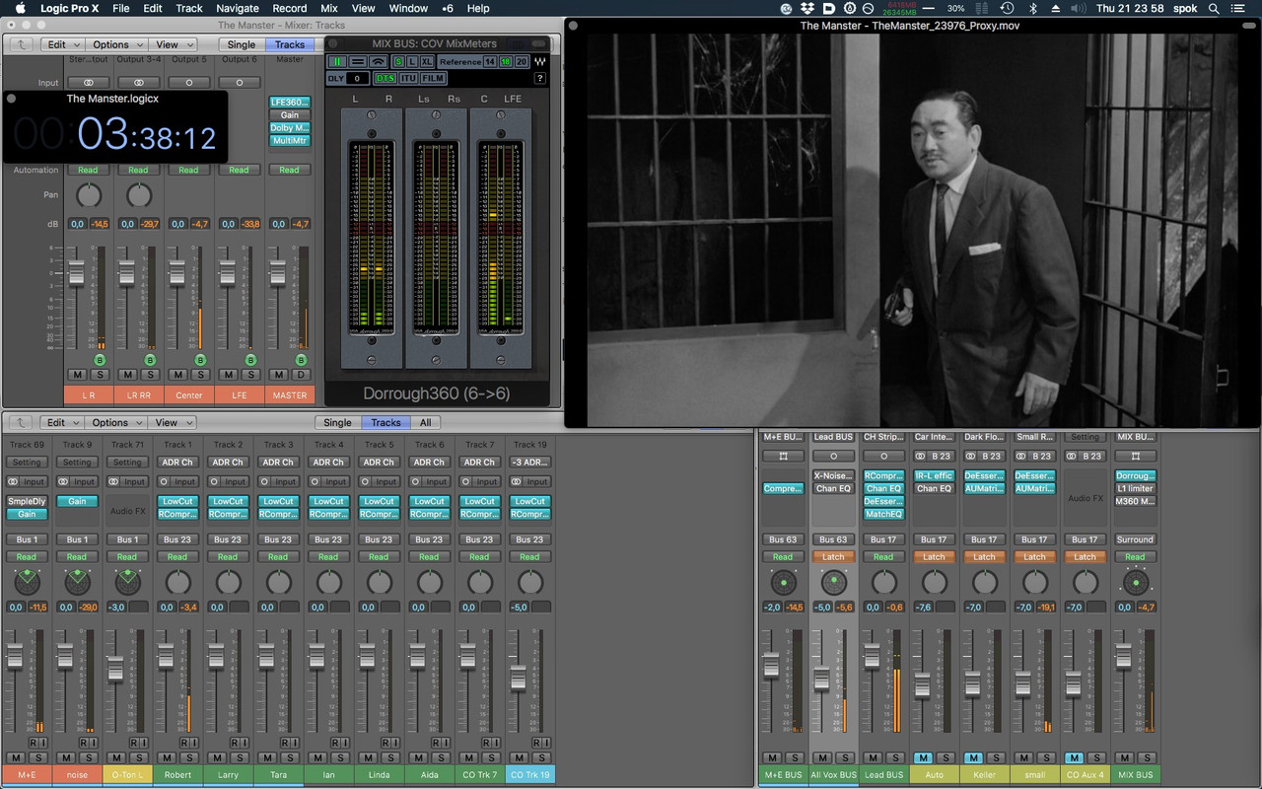The image size is (1262, 789).
Task: Select the Tracks tab in the upper mixer
Action: 290,44
